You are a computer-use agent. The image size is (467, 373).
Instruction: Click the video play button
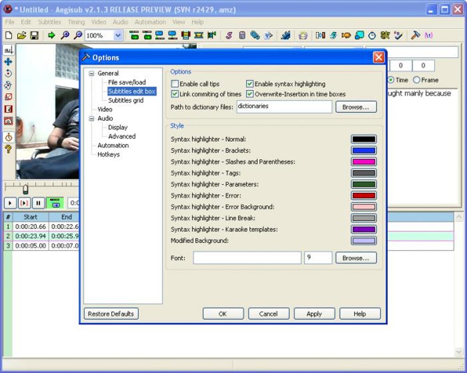tap(10, 203)
